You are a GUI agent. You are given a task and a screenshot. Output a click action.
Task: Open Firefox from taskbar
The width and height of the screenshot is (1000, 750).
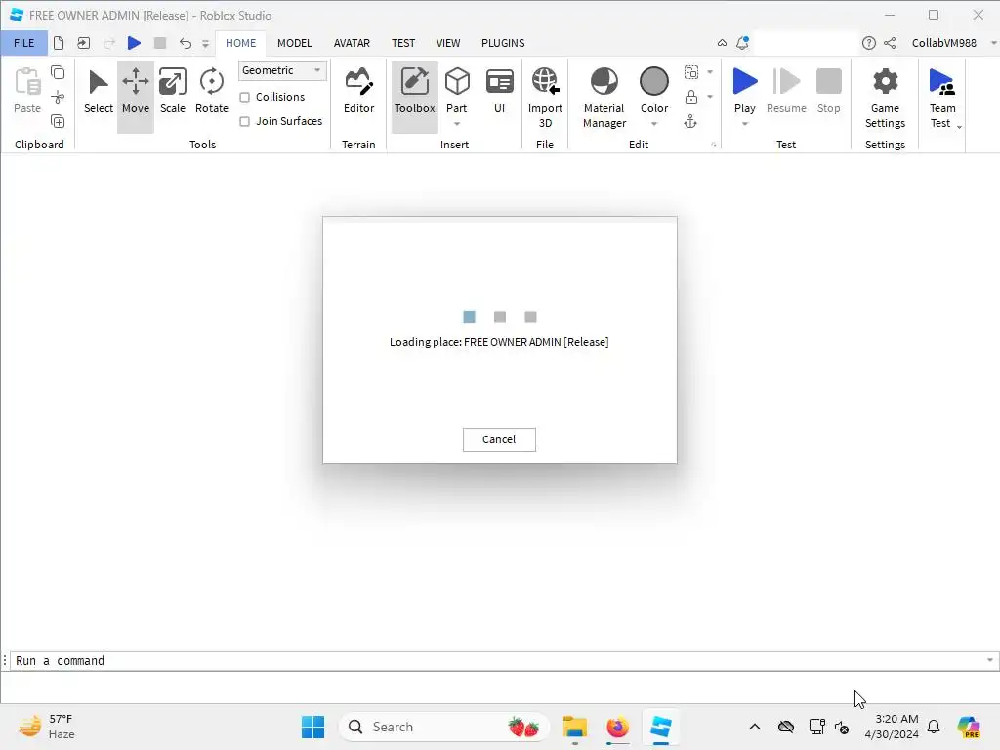click(617, 727)
